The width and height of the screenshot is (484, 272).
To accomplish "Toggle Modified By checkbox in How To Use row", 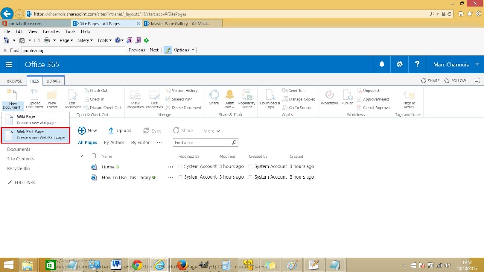I will tap(181, 177).
